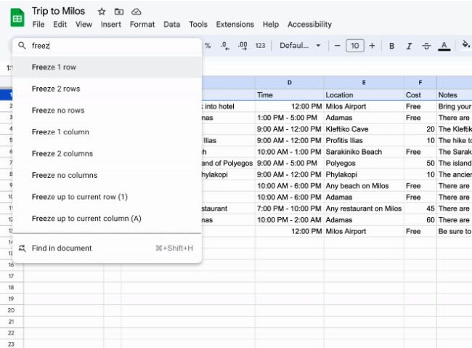472x348 pixels.
Task: Select Freeze no rows
Action: click(107, 110)
